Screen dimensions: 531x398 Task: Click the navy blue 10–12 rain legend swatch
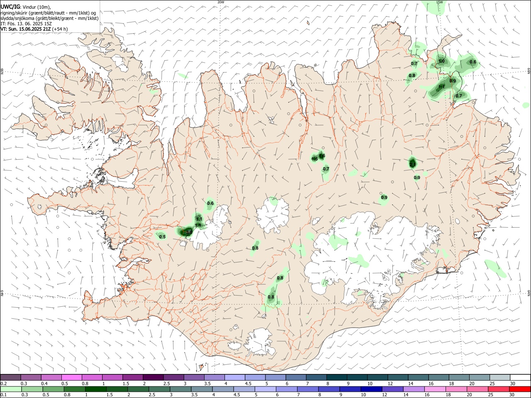(x=371, y=389)
